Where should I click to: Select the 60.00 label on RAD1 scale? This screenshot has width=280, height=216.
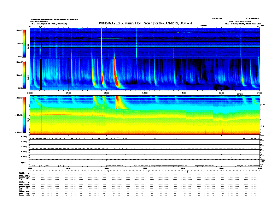coord(19,62)
